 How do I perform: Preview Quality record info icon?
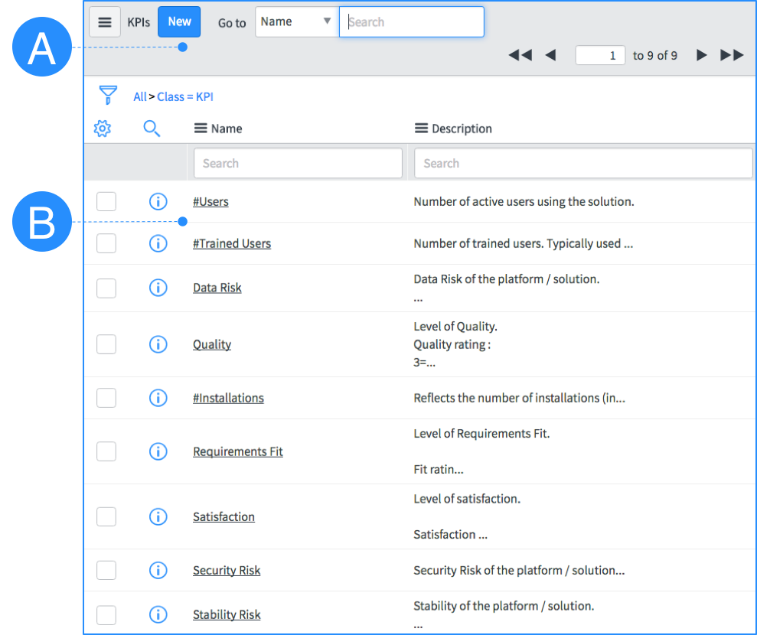pyautogui.click(x=158, y=344)
